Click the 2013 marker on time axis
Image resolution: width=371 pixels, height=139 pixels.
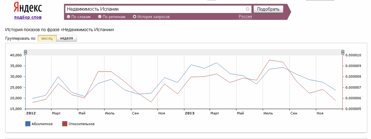pos(189,113)
